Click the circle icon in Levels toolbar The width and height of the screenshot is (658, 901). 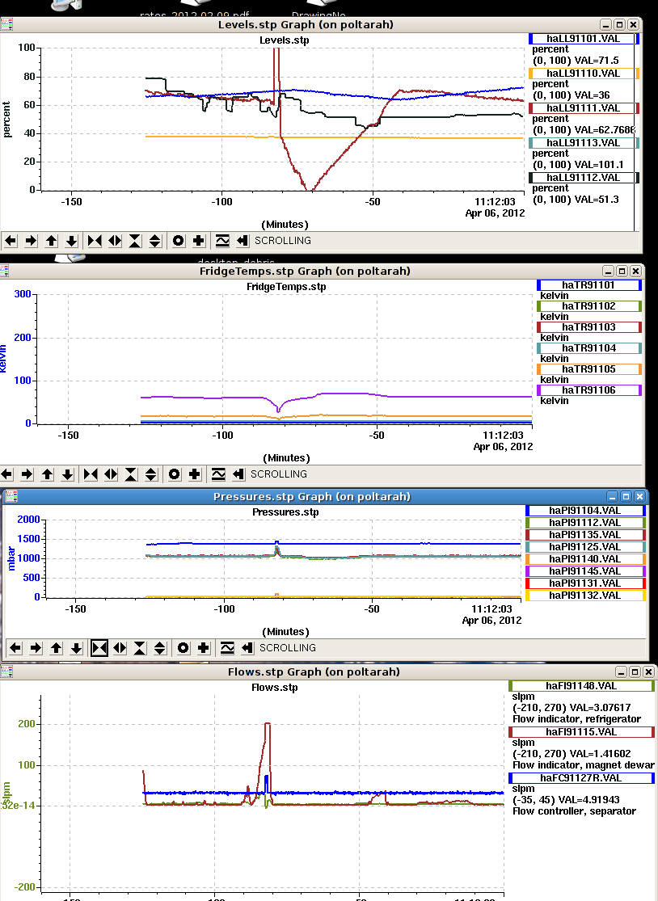[179, 241]
